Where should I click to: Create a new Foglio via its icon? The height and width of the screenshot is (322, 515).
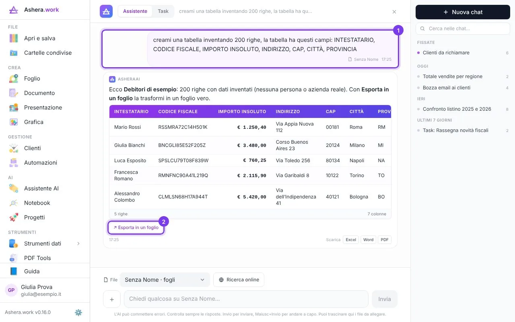pyautogui.click(x=14, y=78)
